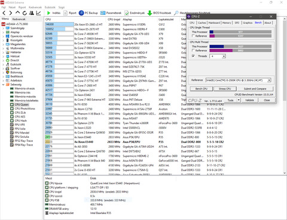Tick Reference checkbox under CPU Single Thread
287x220 pixels.
tap(193, 36)
